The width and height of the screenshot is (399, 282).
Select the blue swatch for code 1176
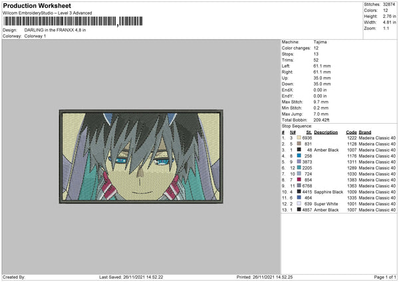point(299,156)
